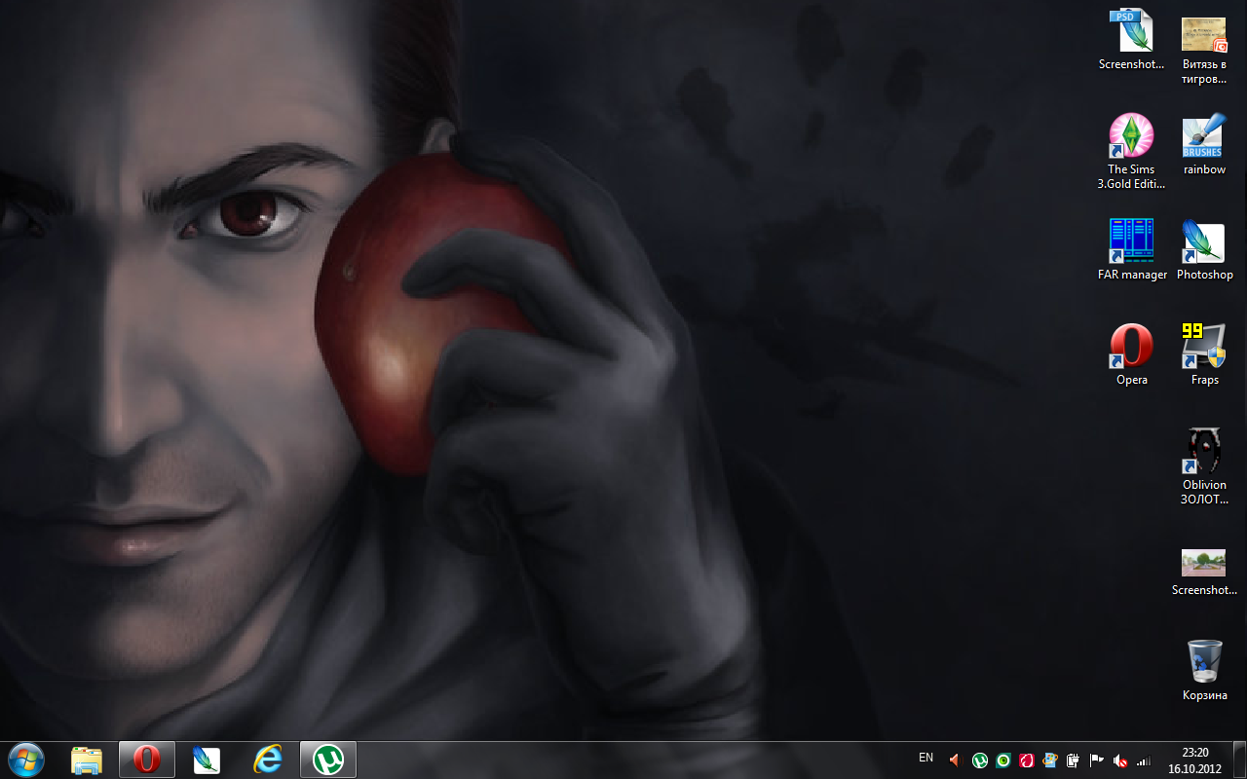Open Action Center flag in system tray

tap(1096, 760)
